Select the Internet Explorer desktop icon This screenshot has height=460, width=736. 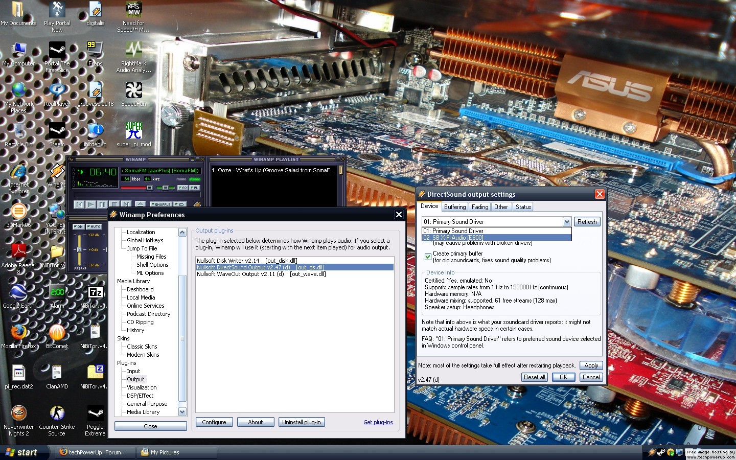tap(18, 178)
